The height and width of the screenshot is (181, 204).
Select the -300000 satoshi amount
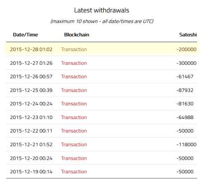pos(186,63)
